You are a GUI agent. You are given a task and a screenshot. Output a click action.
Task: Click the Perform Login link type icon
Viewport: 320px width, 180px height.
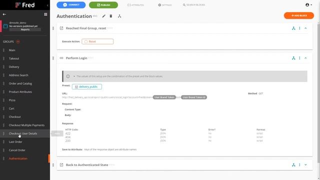coord(61,58)
